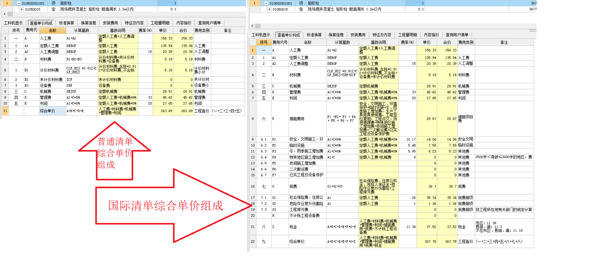The image size is (598, 269).
Task: Select the 计价材料费 name cell in the left table
Action: pyautogui.click(x=53, y=70)
